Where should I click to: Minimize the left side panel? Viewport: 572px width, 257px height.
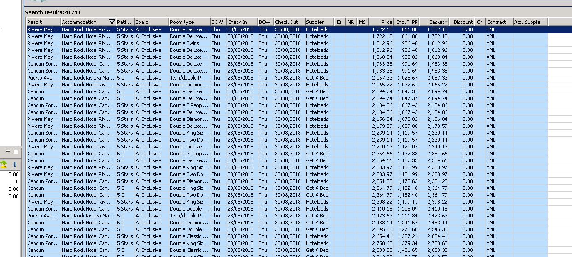[x=8, y=152]
